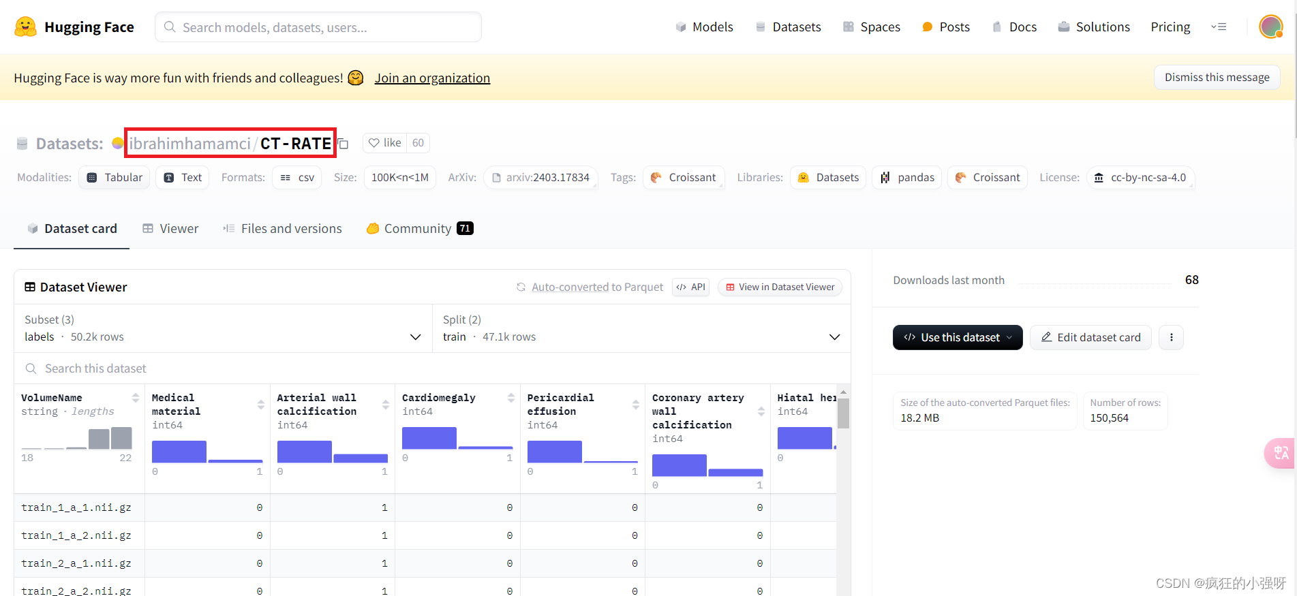Sort Cardiomegaly column
The image size is (1297, 596).
tap(510, 398)
